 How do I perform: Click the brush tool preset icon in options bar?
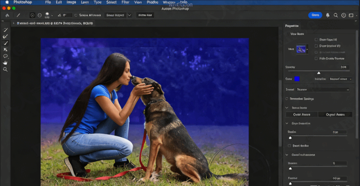18,15
